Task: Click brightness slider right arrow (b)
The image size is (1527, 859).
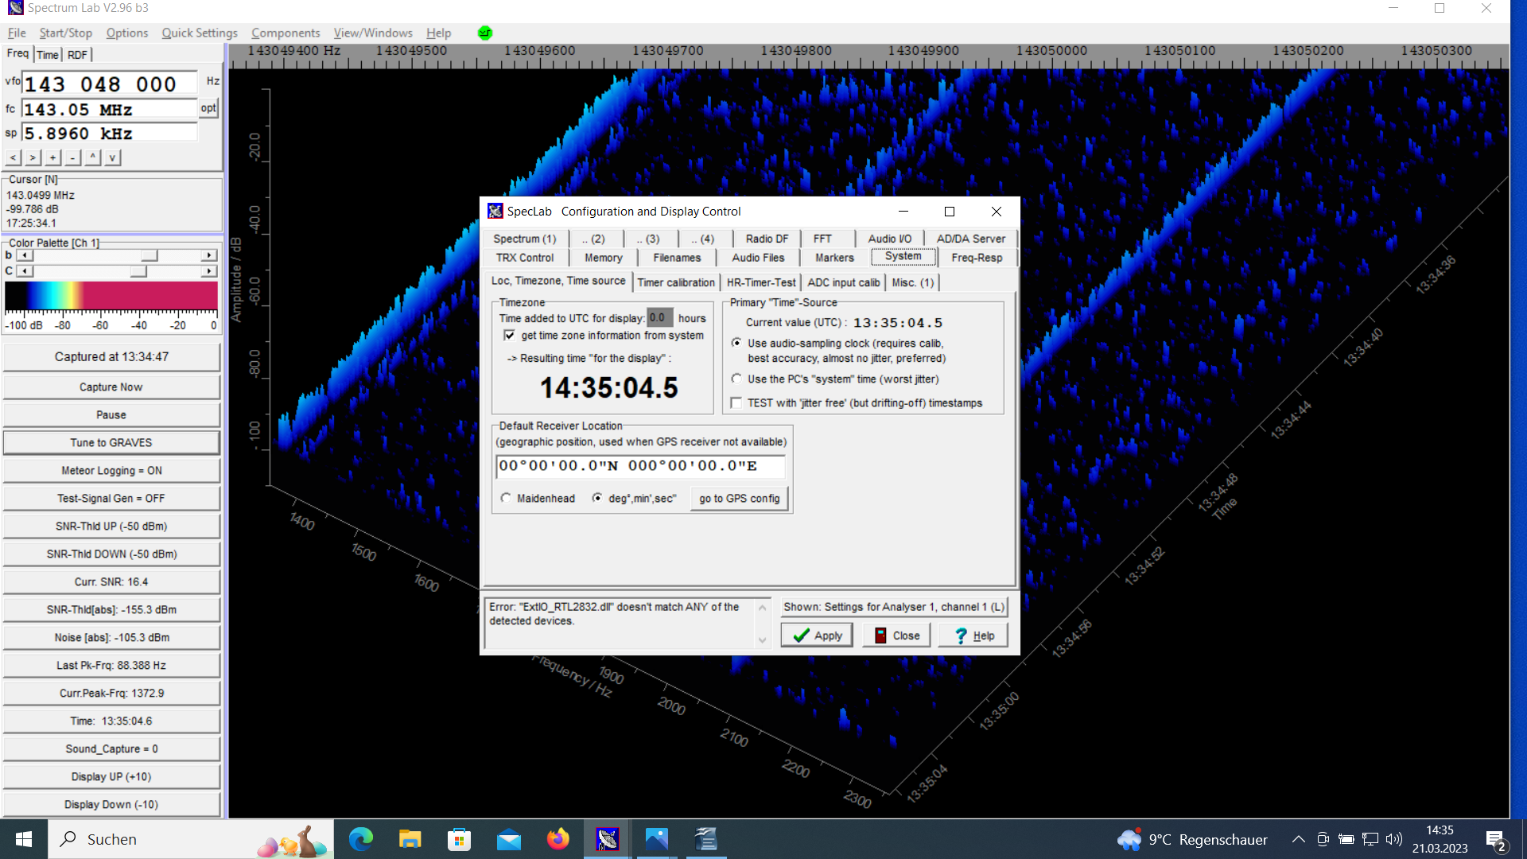Action: pos(209,255)
